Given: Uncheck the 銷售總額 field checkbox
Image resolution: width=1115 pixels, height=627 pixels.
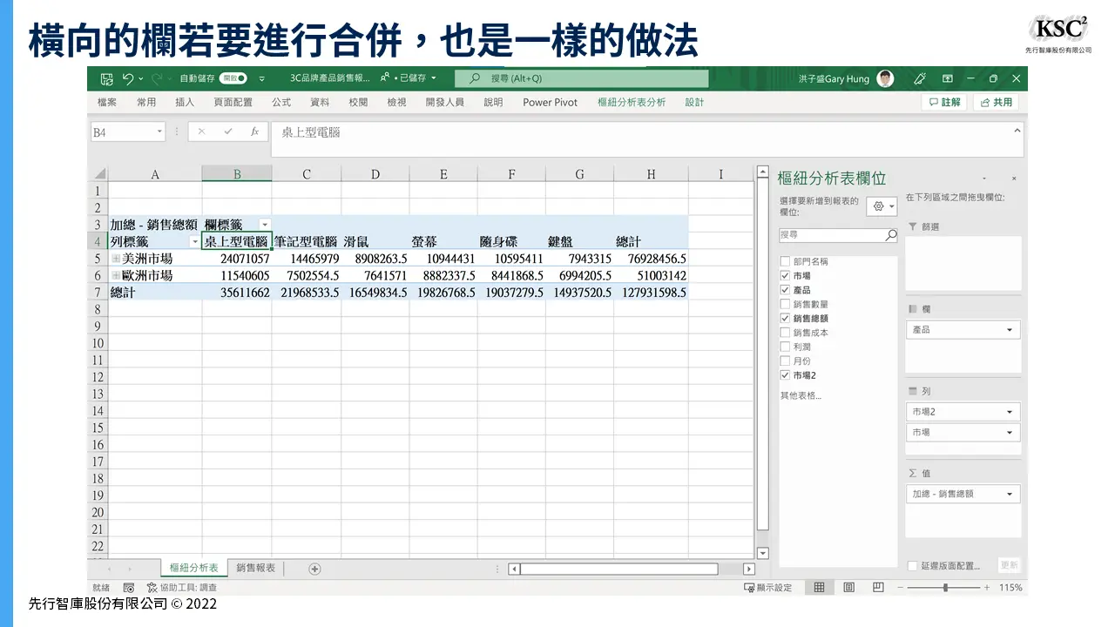Looking at the screenshot, I should click(786, 318).
